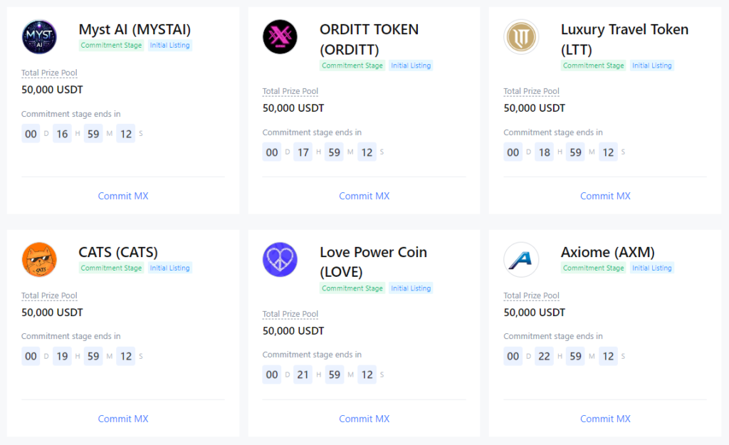This screenshot has width=729, height=445.
Task: Click the CATS Commitment Stage tag
Action: [x=111, y=268]
